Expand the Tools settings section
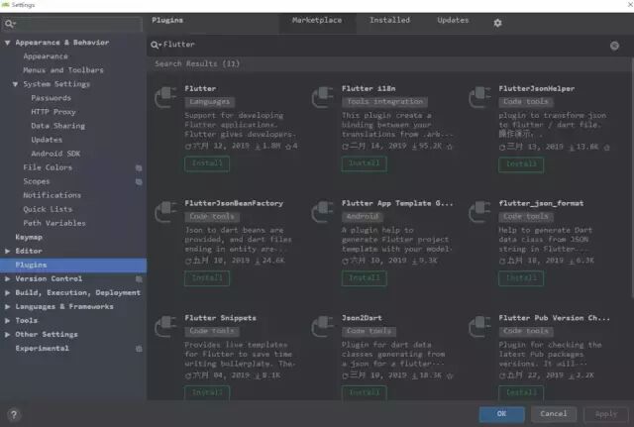The height and width of the screenshot is (427, 634). [7, 321]
